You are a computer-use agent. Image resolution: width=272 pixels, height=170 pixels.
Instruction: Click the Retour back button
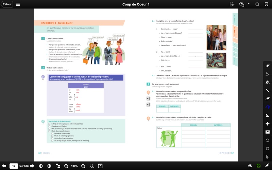[6, 4]
